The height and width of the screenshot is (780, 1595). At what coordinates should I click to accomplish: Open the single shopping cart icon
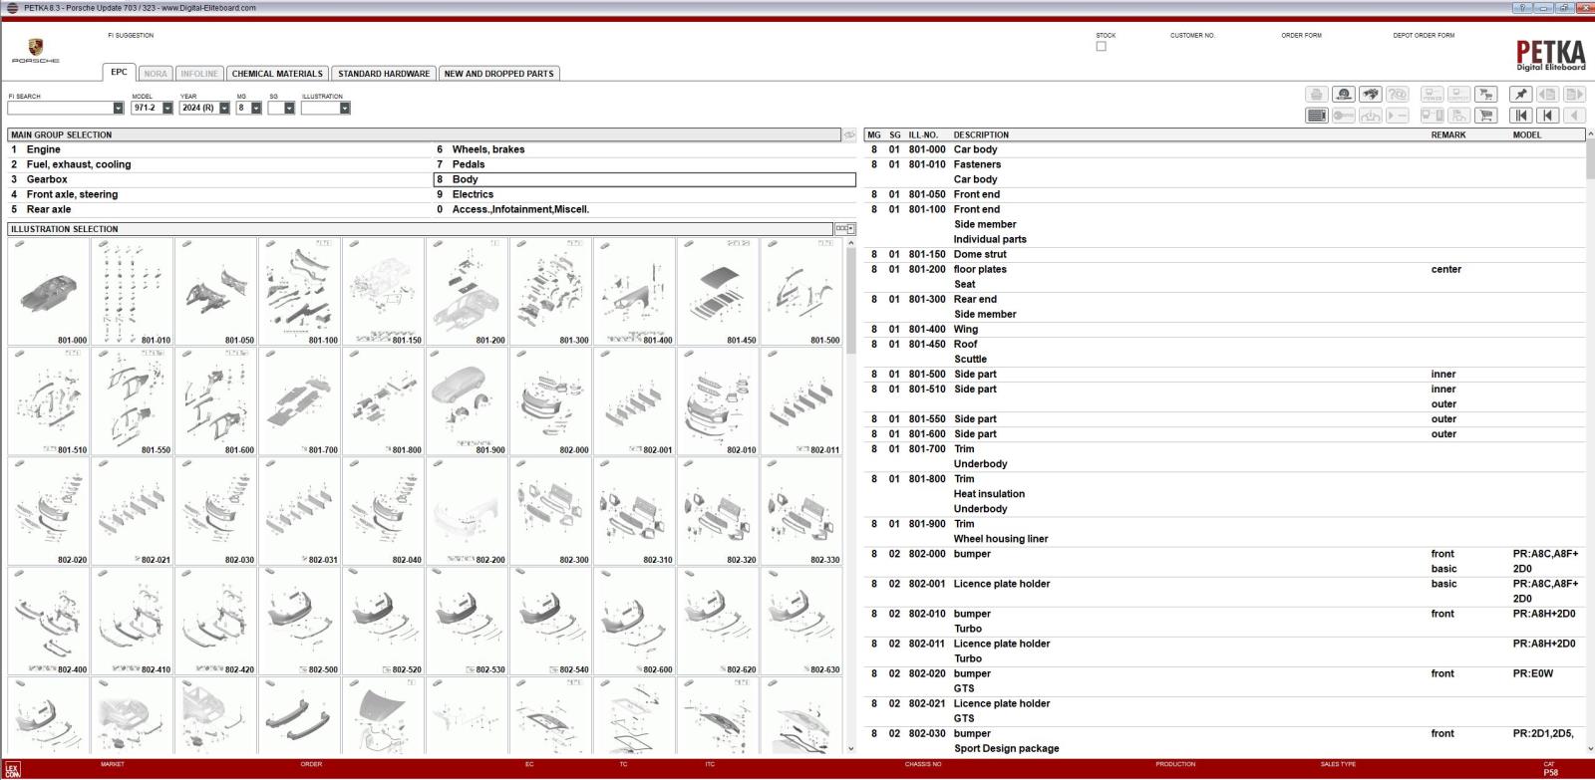[x=1486, y=116]
